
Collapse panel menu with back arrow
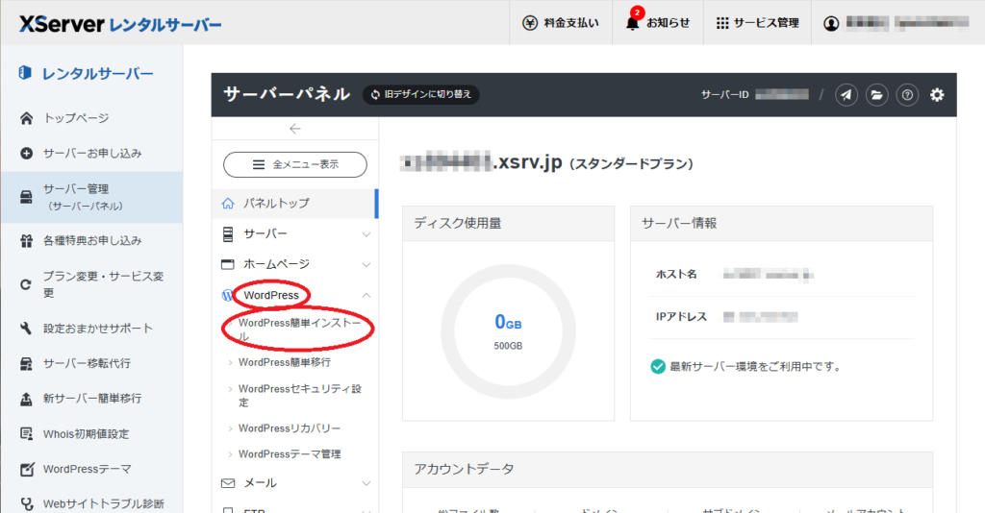coord(295,129)
